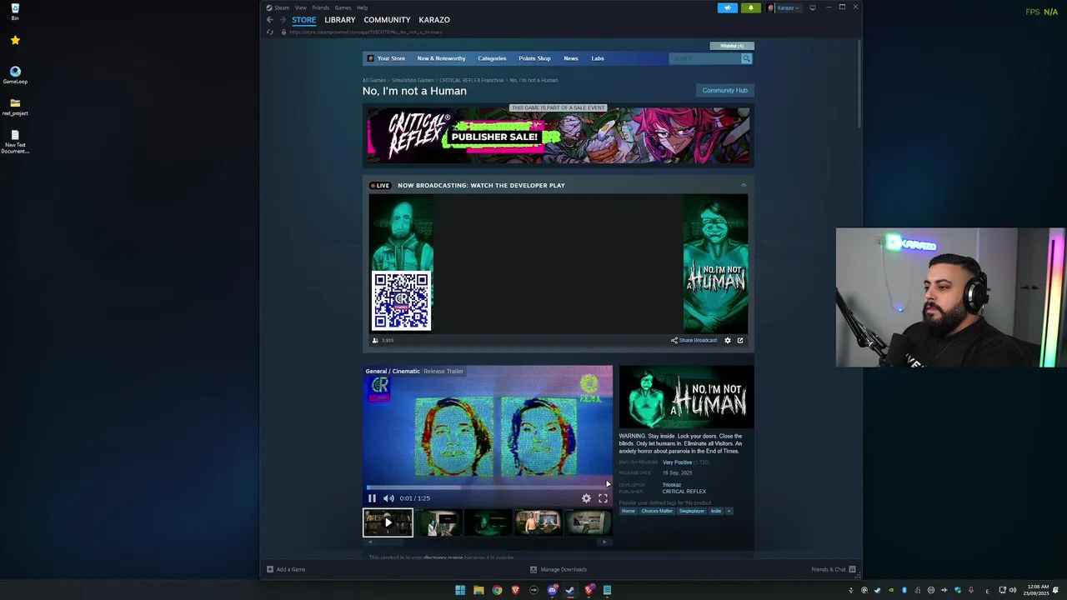The image size is (1067, 600).
Task: Click the Add a Game plus icon
Action: pyautogui.click(x=270, y=569)
